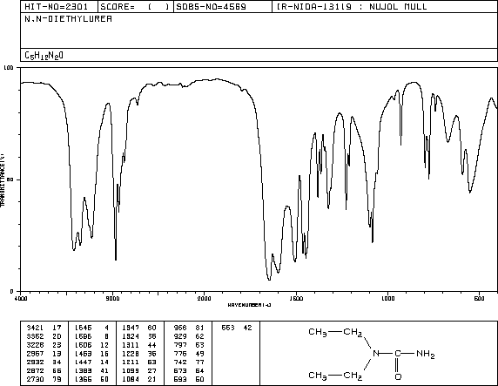Select peak table entry 1084
This screenshot has height=386, width=498.
(131, 379)
